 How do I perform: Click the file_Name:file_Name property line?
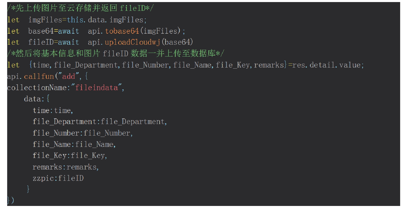[74, 144]
